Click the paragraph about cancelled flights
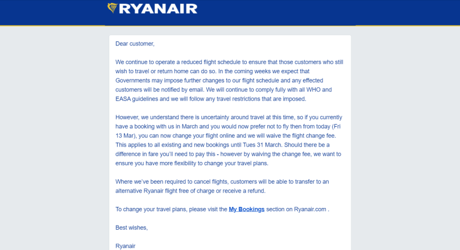The image size is (460, 250). [222, 186]
